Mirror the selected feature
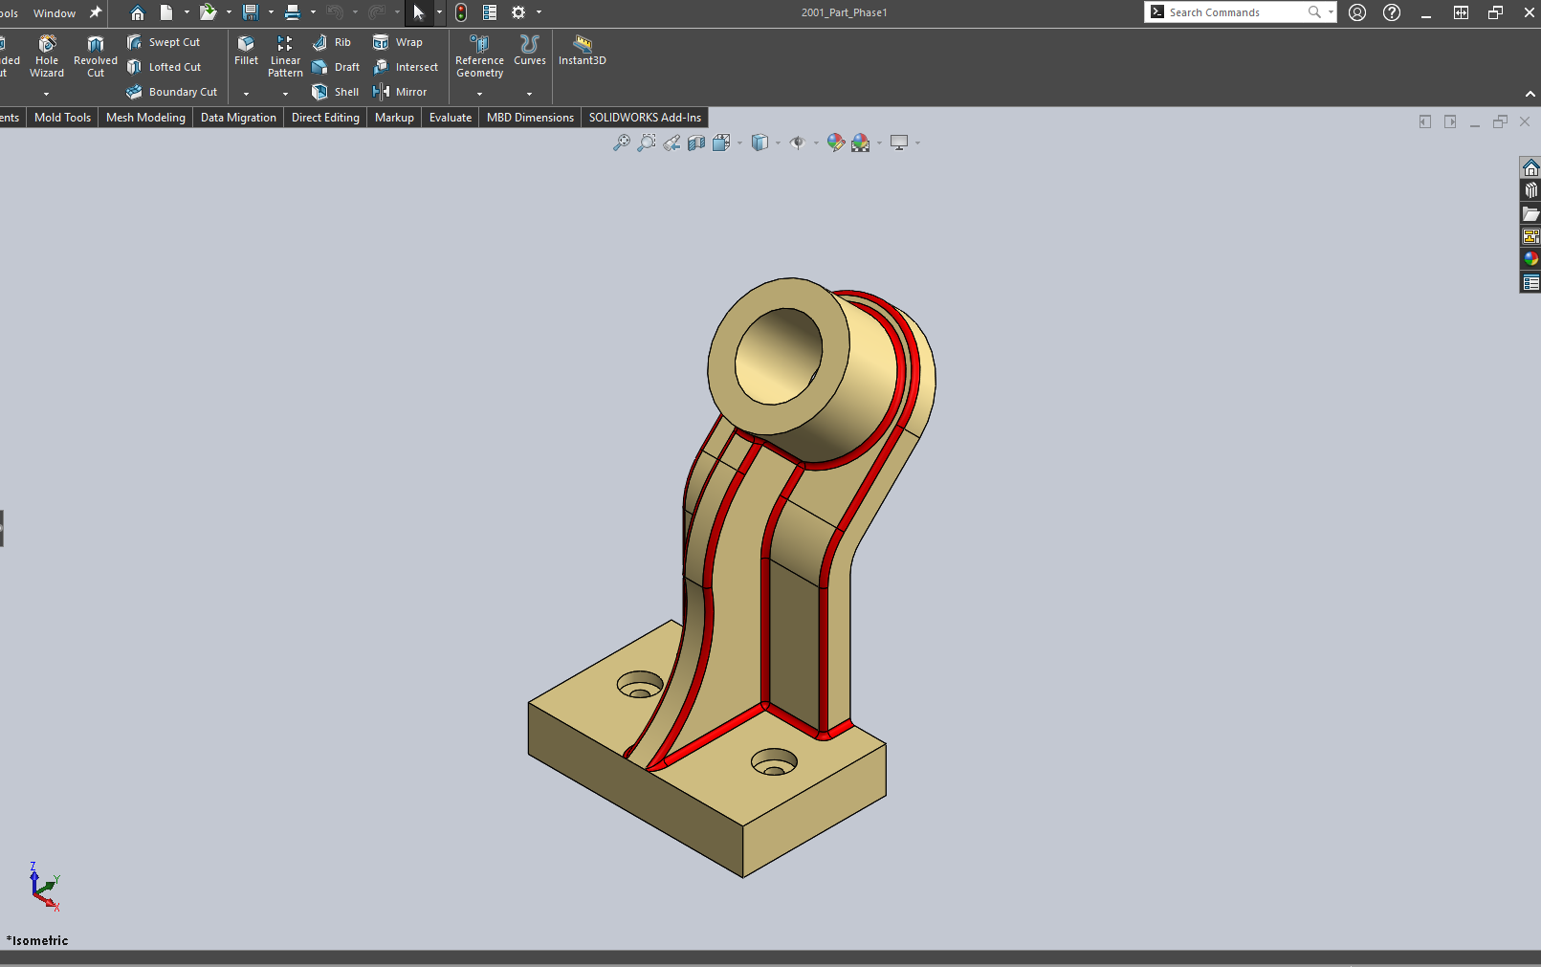 (400, 92)
